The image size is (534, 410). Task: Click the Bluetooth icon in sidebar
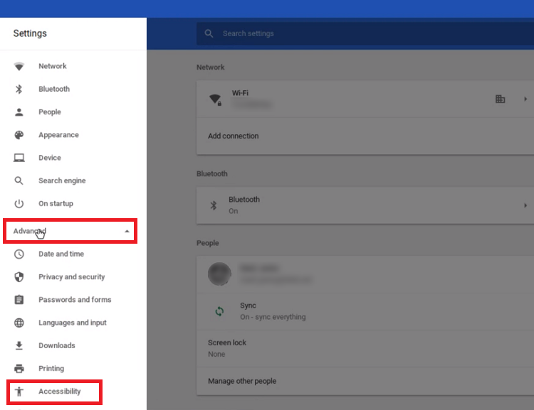coord(19,89)
